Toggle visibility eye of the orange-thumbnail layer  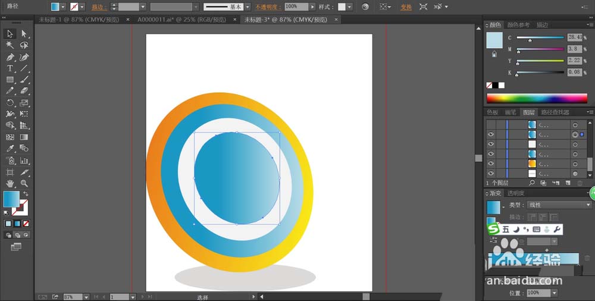(491, 164)
